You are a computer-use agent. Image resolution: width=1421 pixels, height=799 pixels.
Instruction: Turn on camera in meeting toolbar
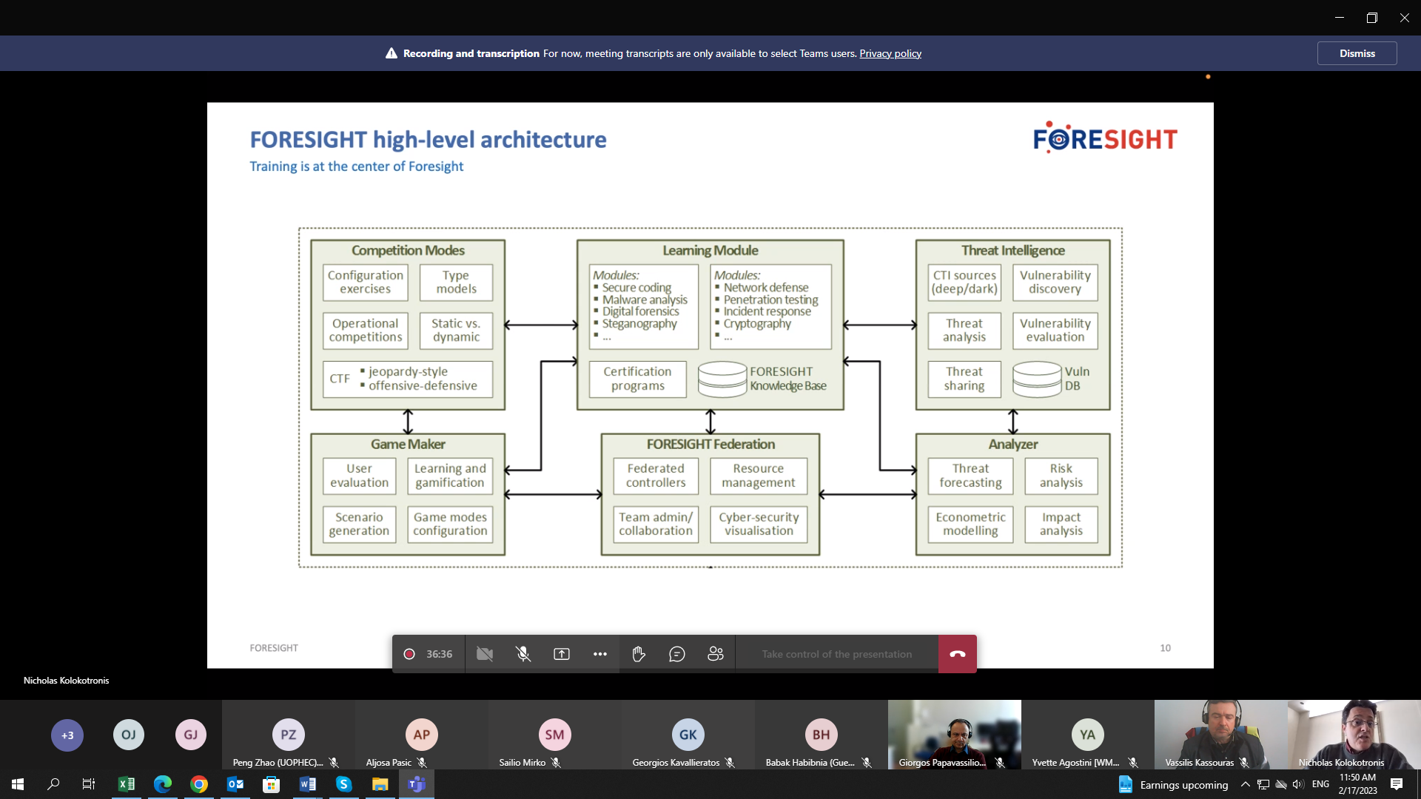[x=485, y=654]
